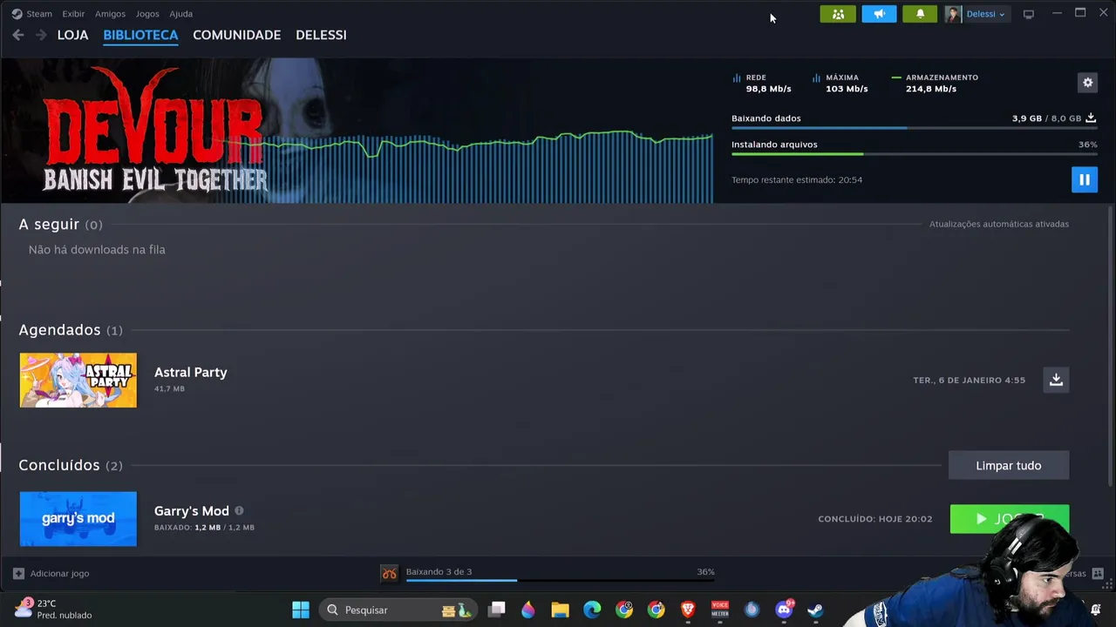Expand the Delessi account dropdown
The width and height of the screenshot is (1116, 627).
pyautogui.click(x=986, y=14)
